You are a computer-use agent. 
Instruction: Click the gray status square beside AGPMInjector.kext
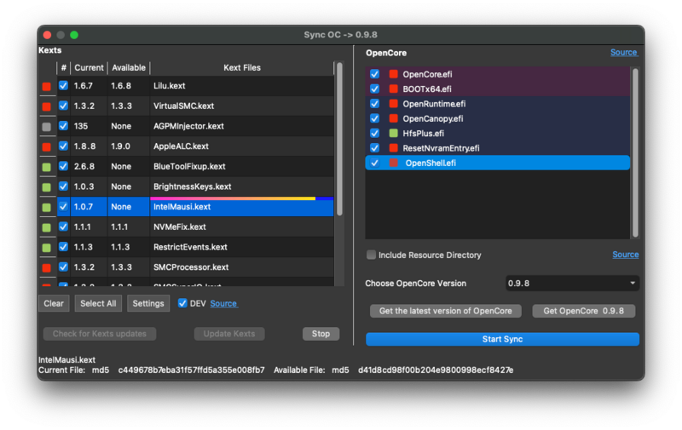pyautogui.click(x=46, y=126)
